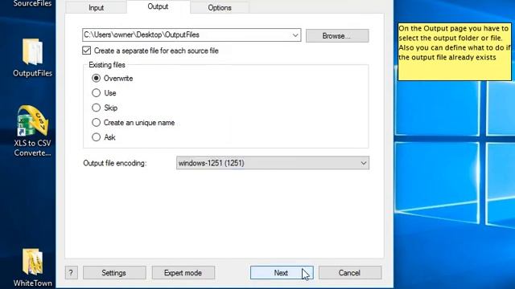Choose the Ask radio option

(96, 137)
